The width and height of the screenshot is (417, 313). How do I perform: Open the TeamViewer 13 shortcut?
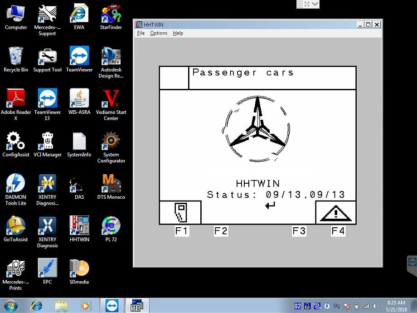pyautogui.click(x=47, y=105)
